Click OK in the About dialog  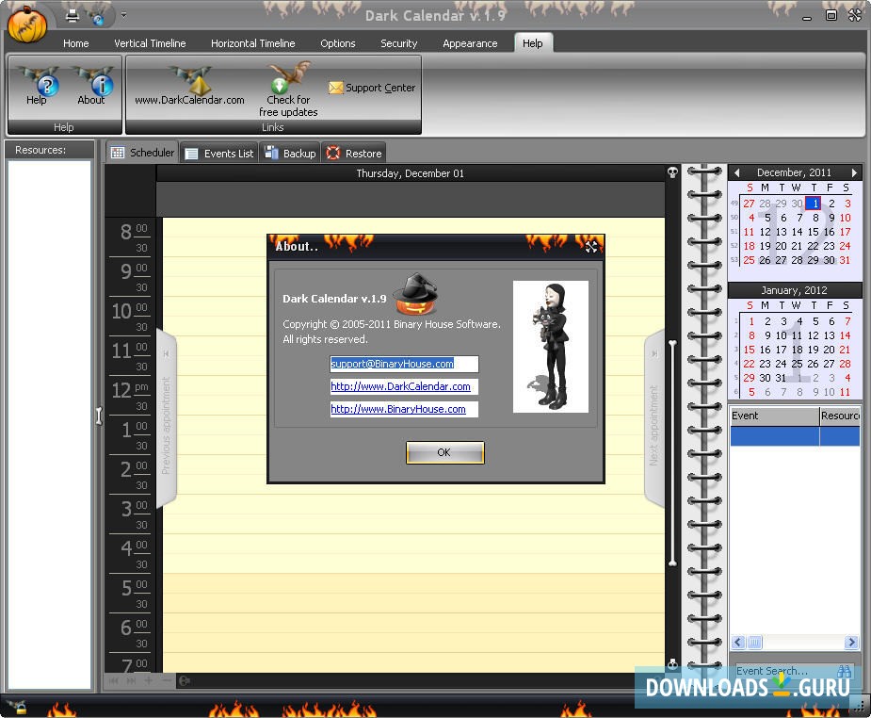(445, 452)
